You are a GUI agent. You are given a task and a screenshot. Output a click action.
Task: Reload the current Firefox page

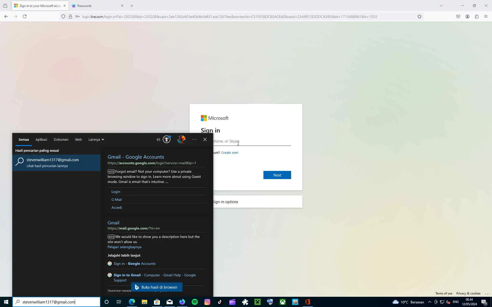pos(25,16)
